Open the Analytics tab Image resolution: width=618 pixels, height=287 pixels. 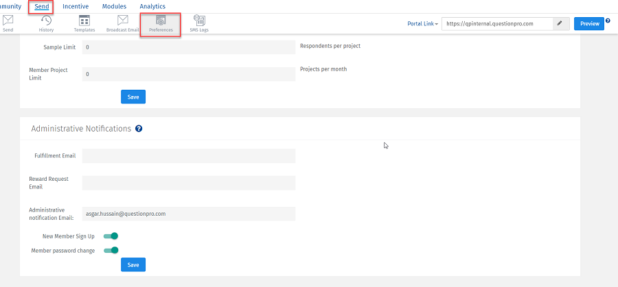(152, 6)
